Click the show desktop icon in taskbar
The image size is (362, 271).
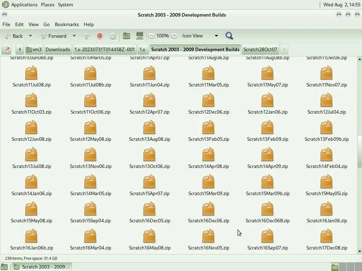click(4, 267)
